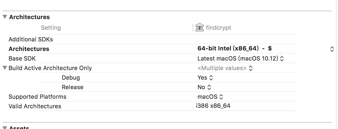The width and height of the screenshot is (338, 129).
Task: Click the findcrypt target building icon
Action: [199, 27]
